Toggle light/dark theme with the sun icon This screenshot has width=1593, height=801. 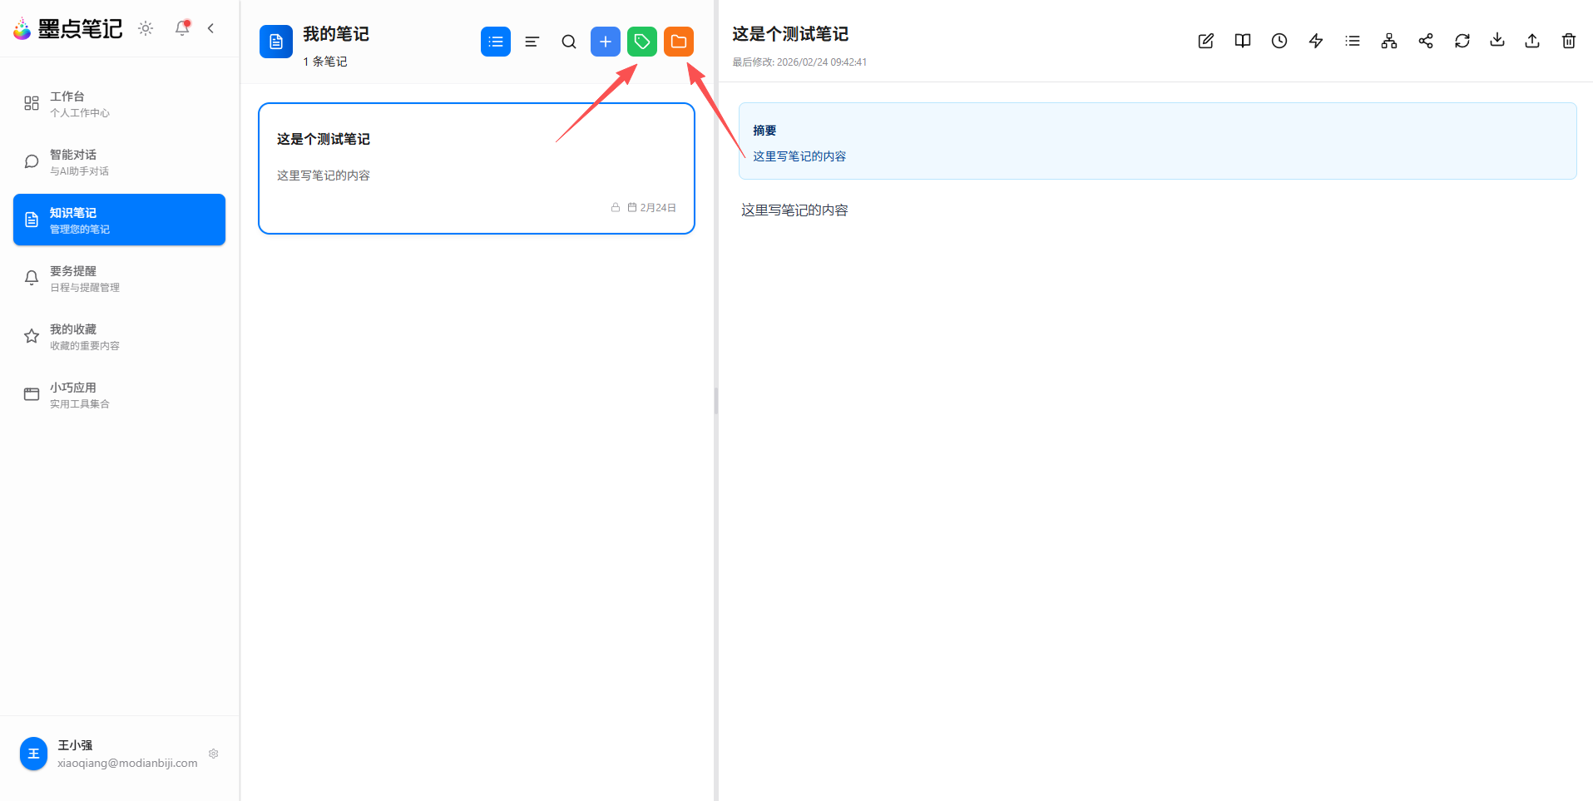146,28
